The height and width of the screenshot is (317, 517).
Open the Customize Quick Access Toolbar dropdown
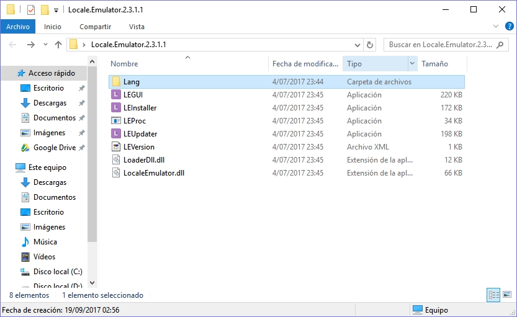(56, 11)
